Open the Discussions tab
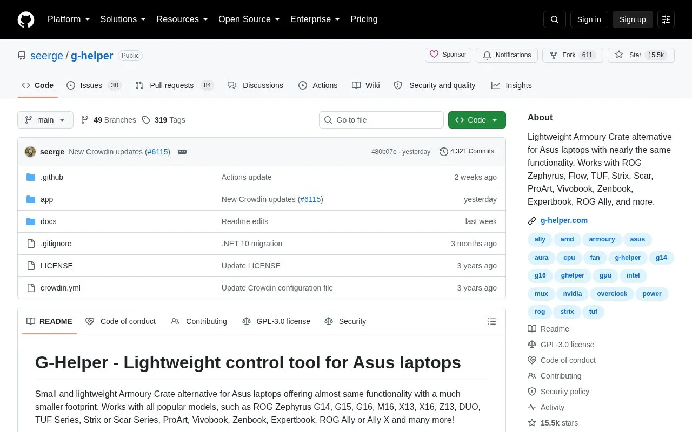The height and width of the screenshot is (432, 692). [255, 85]
